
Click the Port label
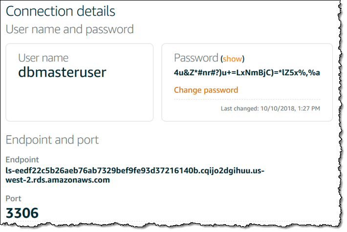(14, 199)
